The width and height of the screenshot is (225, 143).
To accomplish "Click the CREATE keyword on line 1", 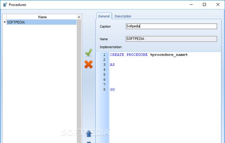I will pos(117,55).
